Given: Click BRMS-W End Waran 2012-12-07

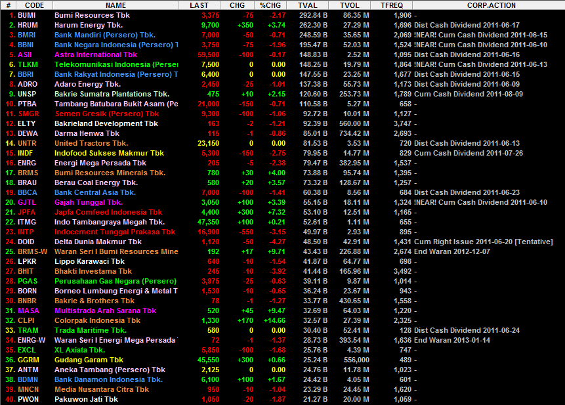Looking at the screenshot, I should pyautogui.click(x=452, y=251).
